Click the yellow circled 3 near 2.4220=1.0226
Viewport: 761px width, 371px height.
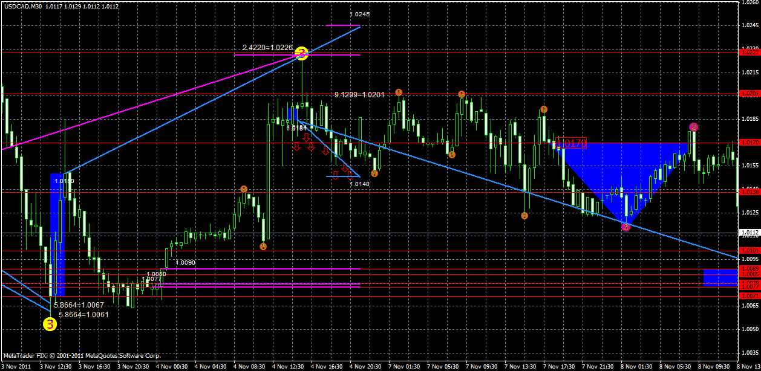click(302, 54)
